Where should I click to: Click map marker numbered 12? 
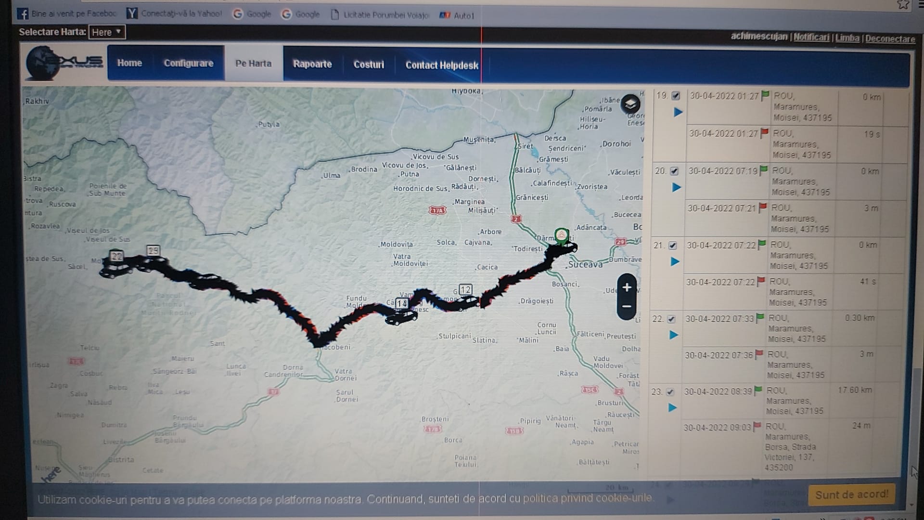465,289
